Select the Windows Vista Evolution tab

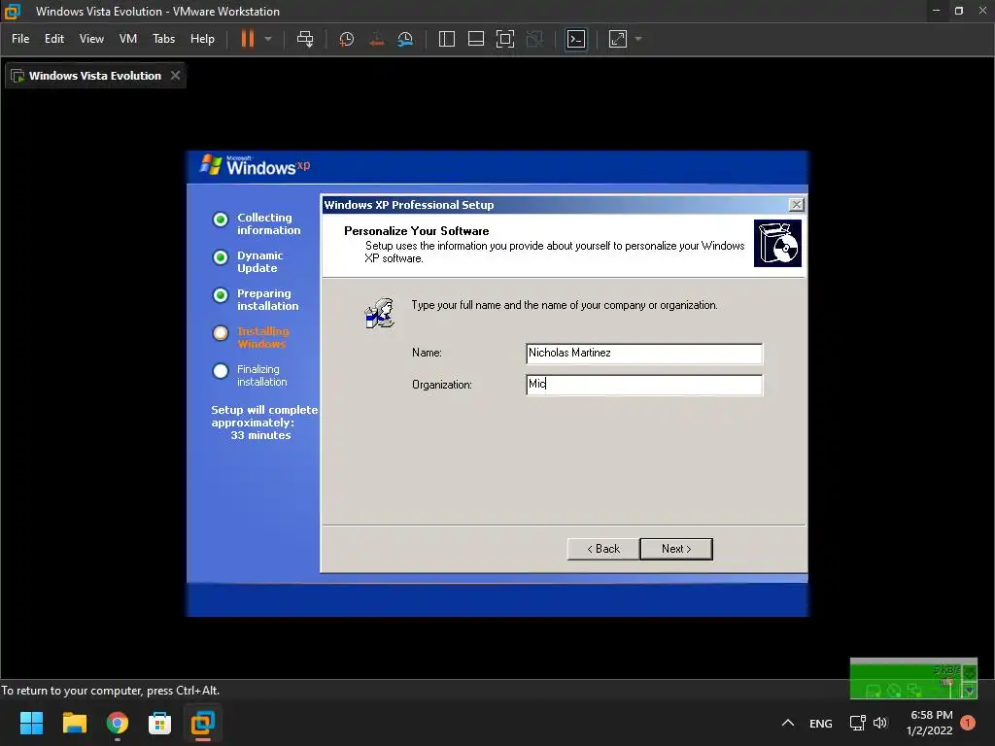95,76
